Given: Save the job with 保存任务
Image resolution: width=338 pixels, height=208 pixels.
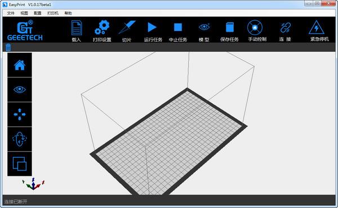Looking at the screenshot, I should tap(230, 27).
